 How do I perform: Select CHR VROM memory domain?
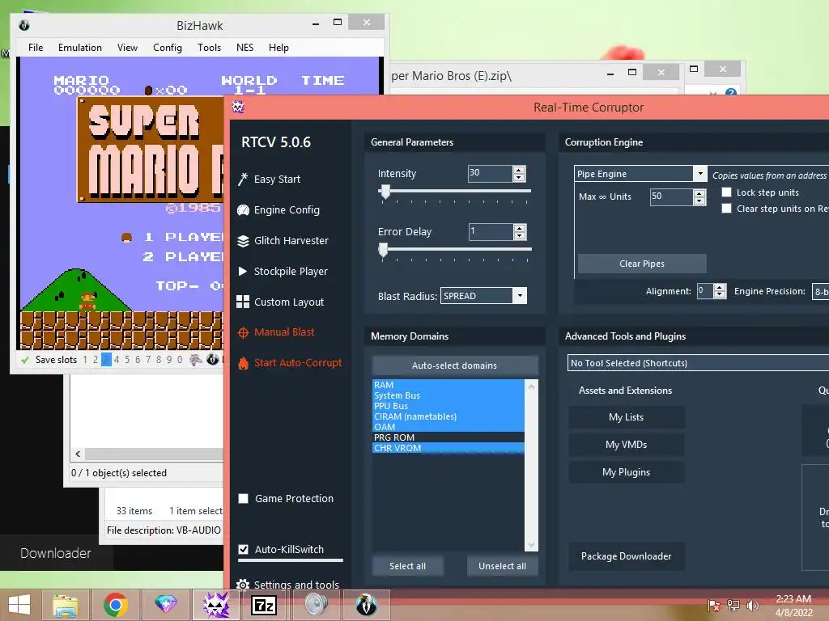click(449, 448)
